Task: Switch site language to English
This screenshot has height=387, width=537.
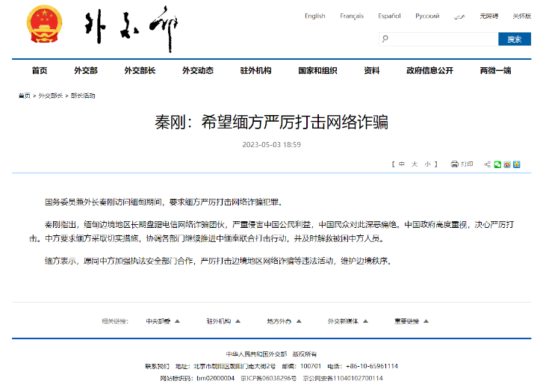Action: [x=314, y=16]
